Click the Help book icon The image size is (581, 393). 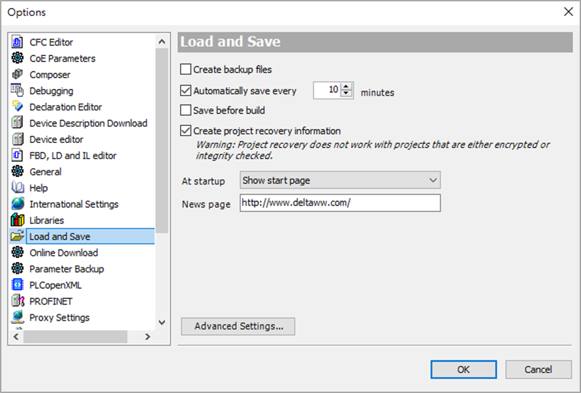pyautogui.click(x=17, y=188)
